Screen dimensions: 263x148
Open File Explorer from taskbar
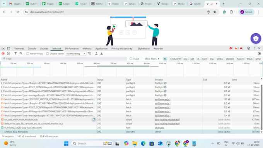pos(135,143)
